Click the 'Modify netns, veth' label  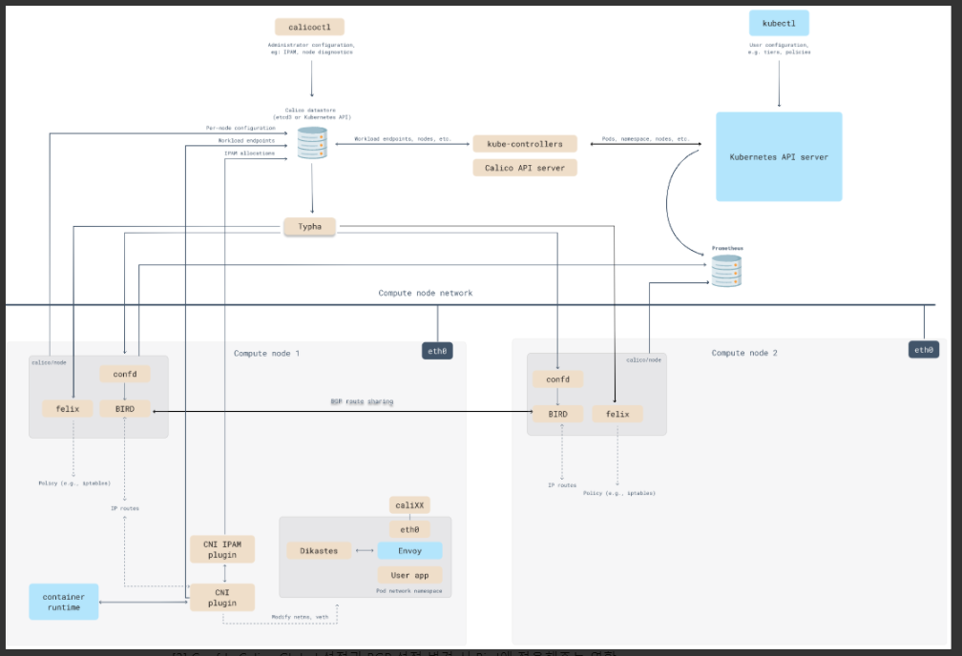tap(300, 617)
